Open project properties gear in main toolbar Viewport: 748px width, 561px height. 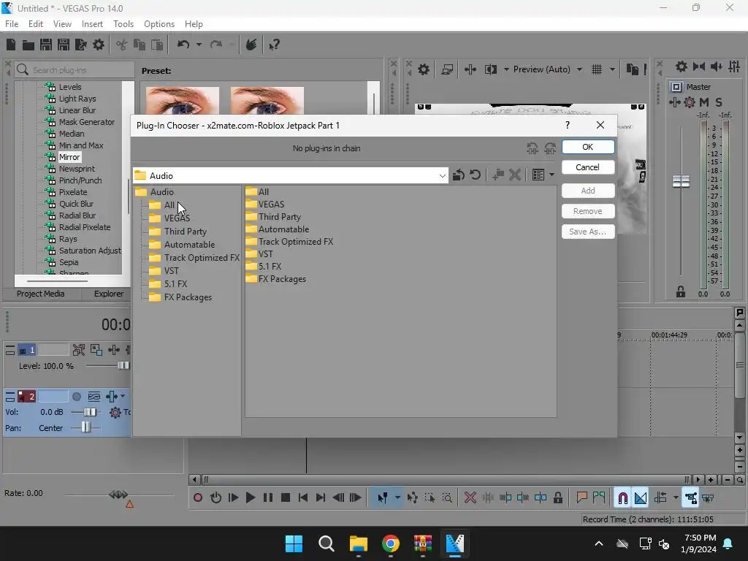99,45
